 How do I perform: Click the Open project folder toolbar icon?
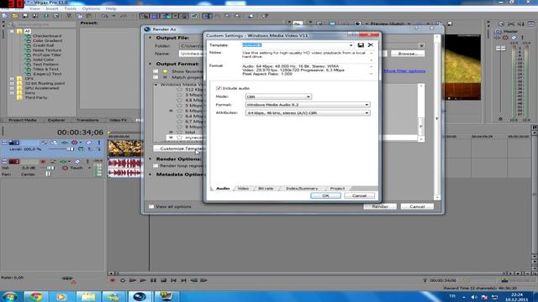[x=15, y=16]
